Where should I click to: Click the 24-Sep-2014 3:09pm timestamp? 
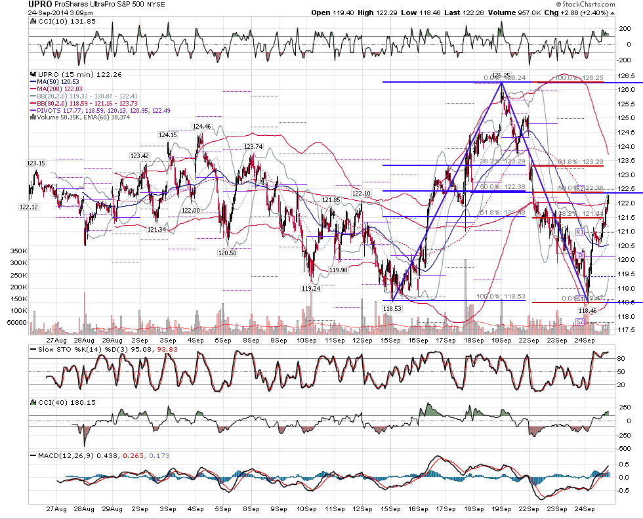pyautogui.click(x=60, y=12)
